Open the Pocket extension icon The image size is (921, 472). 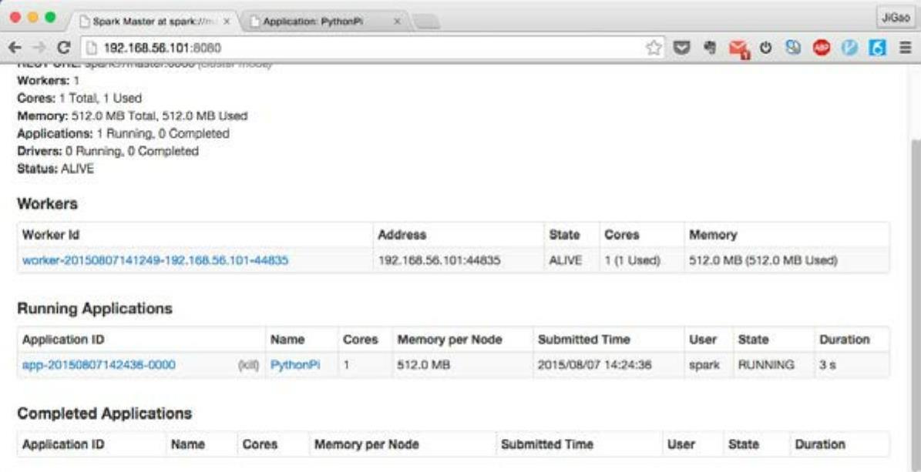coord(681,49)
